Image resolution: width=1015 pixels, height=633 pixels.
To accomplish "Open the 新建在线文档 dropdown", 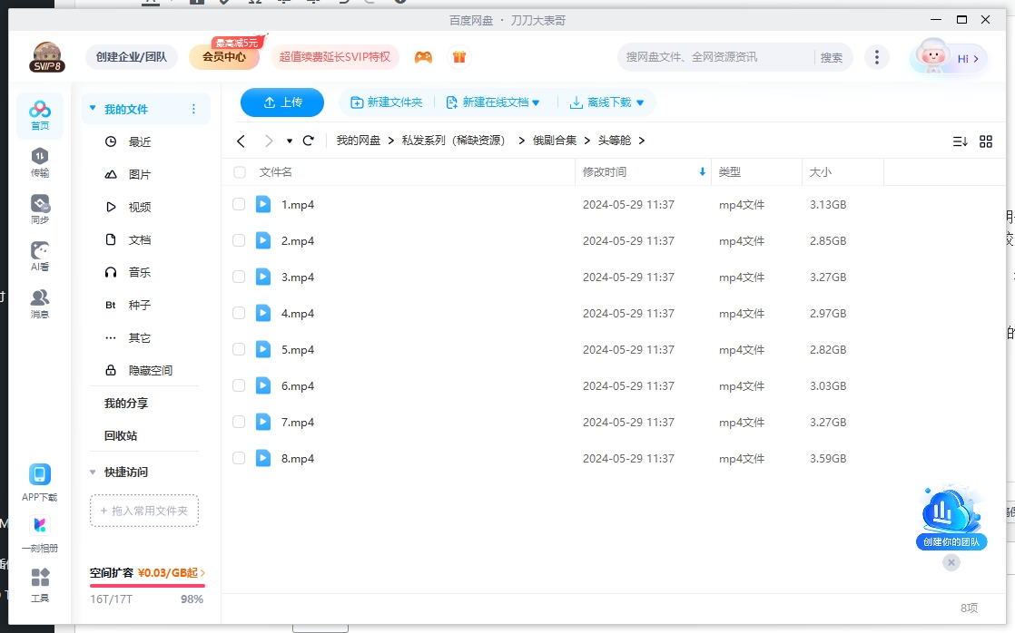I will (491, 102).
